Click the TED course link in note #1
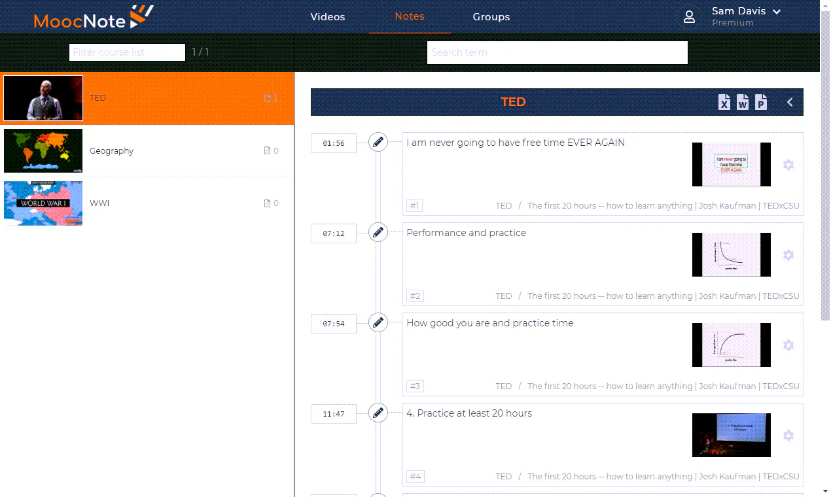Screen dimensions: 831x497 click(x=504, y=206)
